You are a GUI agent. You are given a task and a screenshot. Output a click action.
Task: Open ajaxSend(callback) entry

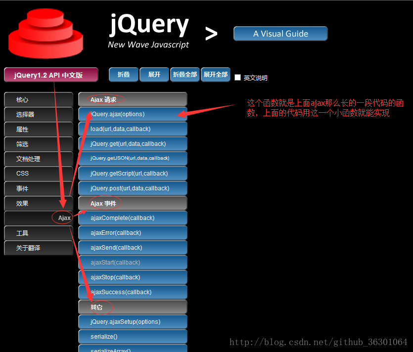tap(133, 248)
